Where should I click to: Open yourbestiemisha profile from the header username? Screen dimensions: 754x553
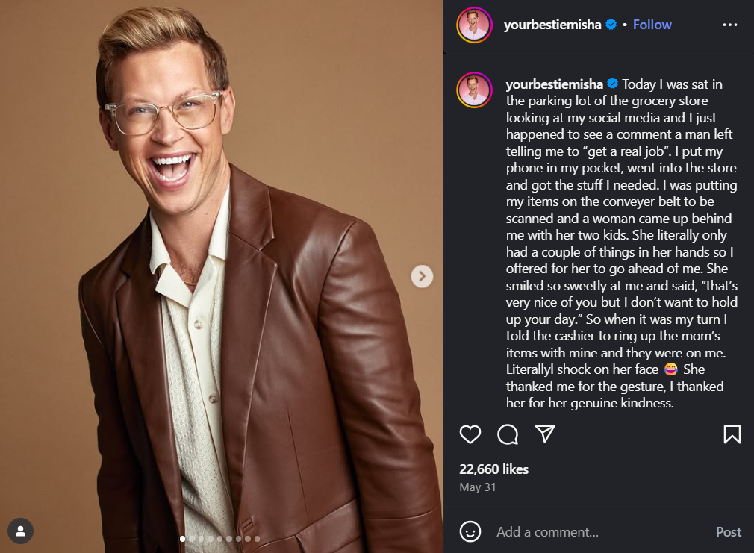[552, 25]
